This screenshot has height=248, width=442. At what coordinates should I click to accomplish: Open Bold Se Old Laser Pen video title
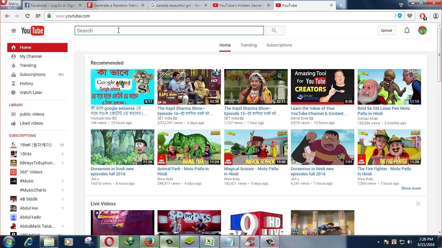384,111
